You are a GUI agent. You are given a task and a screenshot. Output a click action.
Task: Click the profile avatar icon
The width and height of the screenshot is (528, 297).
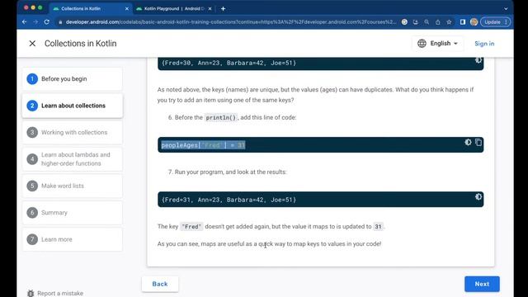pyautogui.click(x=474, y=22)
